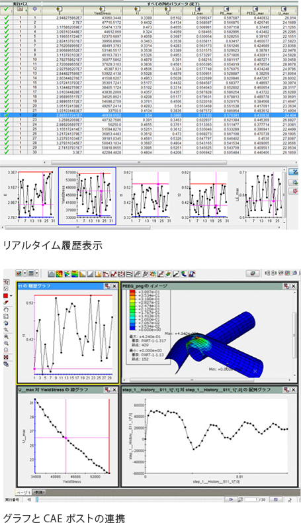Open the t1 history thumbnail plot
Viewport: 301px width, 523px height.
click(x=146, y=196)
